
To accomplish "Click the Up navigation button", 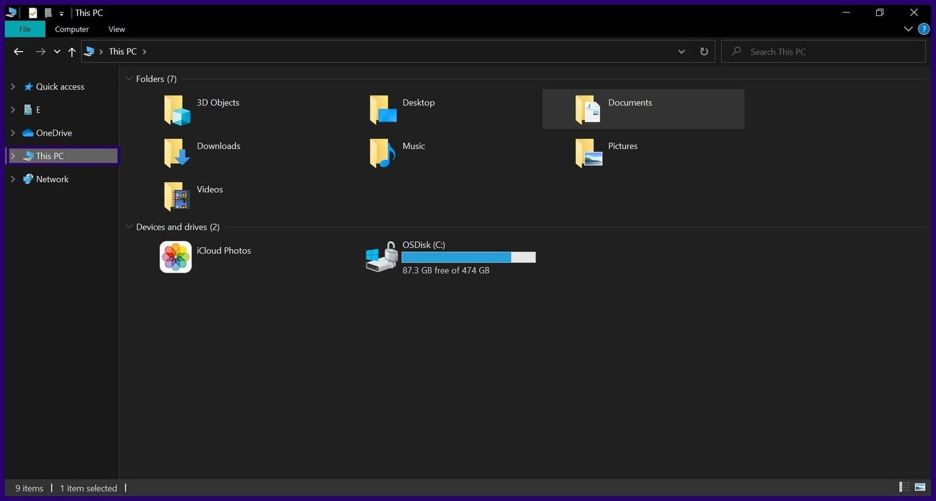I will click(x=72, y=51).
